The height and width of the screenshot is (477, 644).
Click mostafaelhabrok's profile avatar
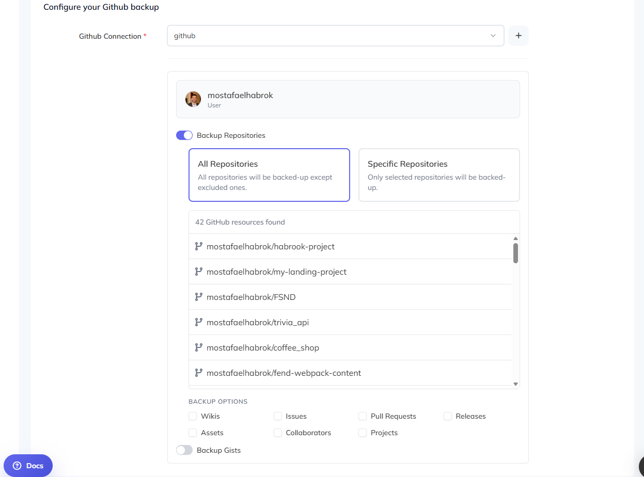click(x=193, y=99)
